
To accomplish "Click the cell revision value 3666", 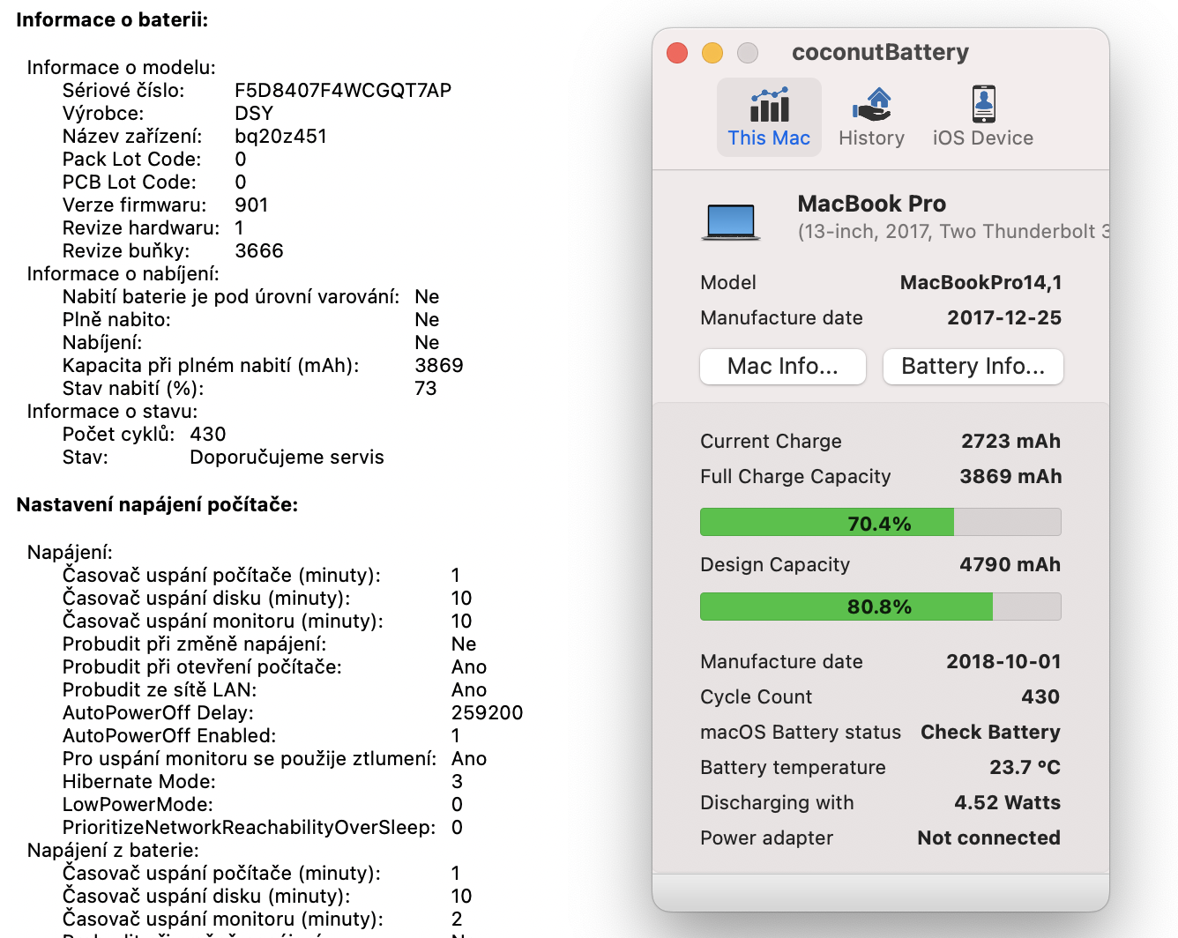I will coord(259,251).
